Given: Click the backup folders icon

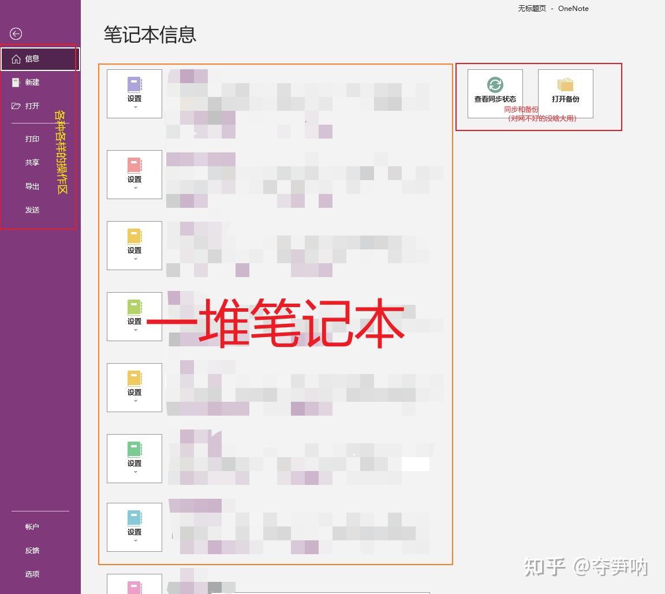Looking at the screenshot, I should pyautogui.click(x=565, y=85).
